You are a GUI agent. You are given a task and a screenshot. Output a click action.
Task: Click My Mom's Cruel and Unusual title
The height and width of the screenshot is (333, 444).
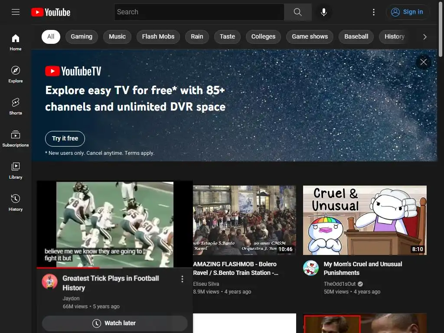tap(363, 268)
